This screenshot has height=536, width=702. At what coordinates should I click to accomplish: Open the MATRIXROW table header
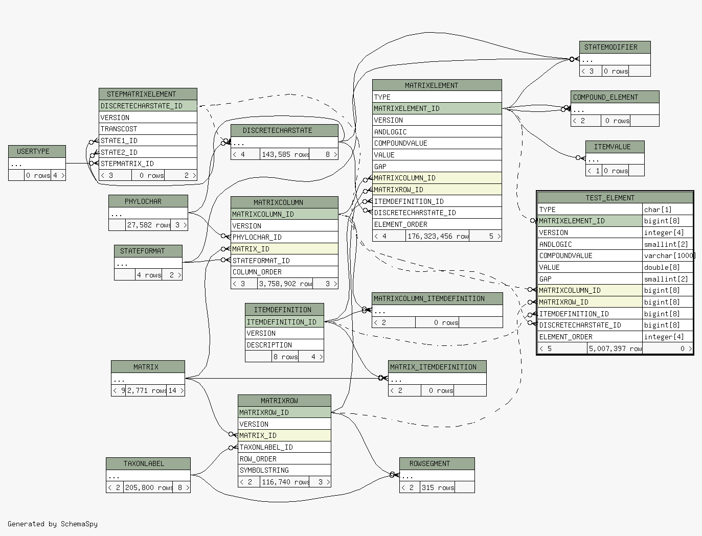click(284, 401)
